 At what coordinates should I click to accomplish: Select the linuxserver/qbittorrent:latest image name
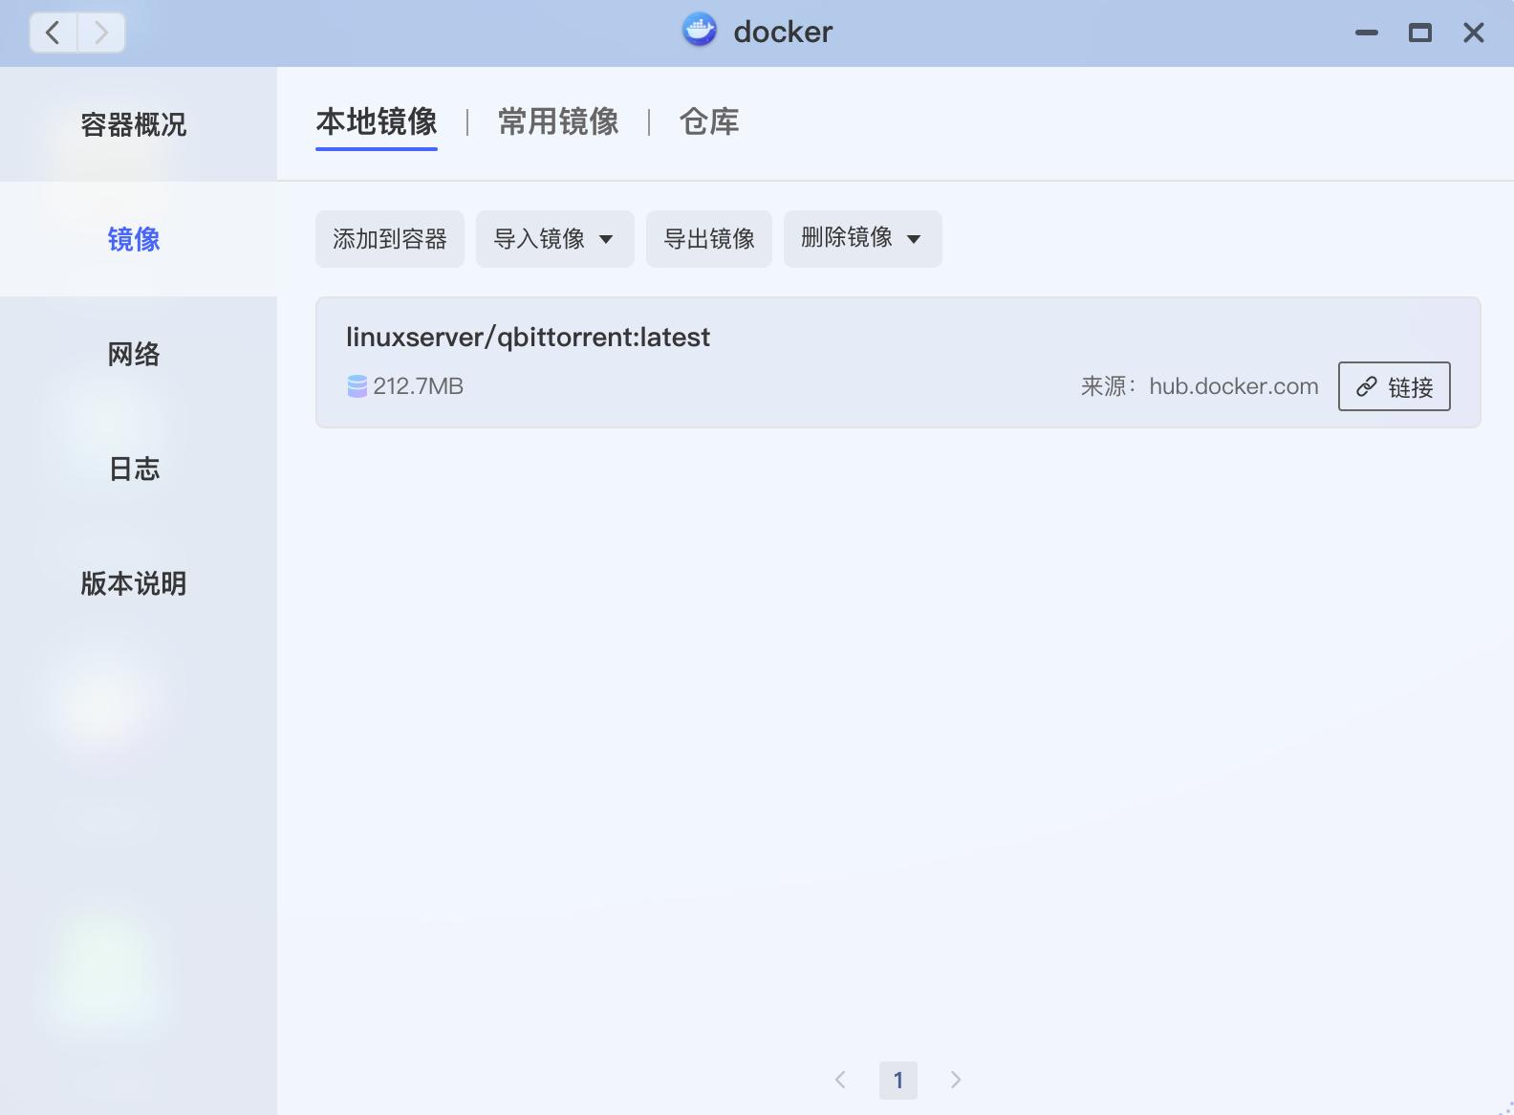point(528,338)
